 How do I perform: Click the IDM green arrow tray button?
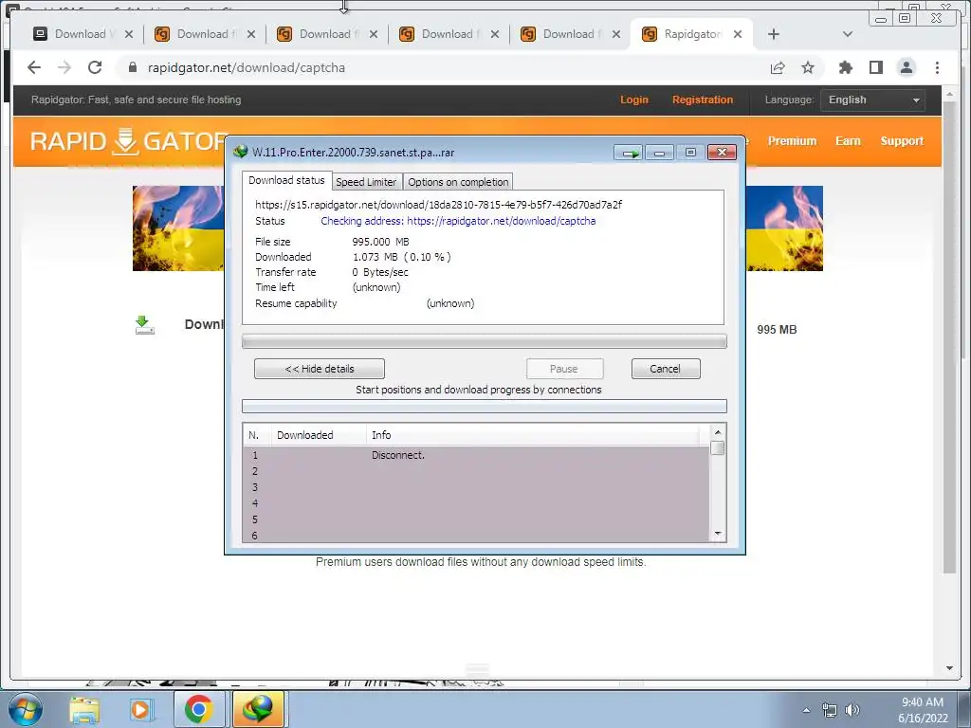coord(629,153)
